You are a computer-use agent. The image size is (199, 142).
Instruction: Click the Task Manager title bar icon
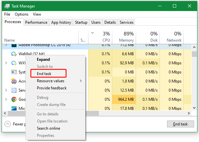[7, 6]
